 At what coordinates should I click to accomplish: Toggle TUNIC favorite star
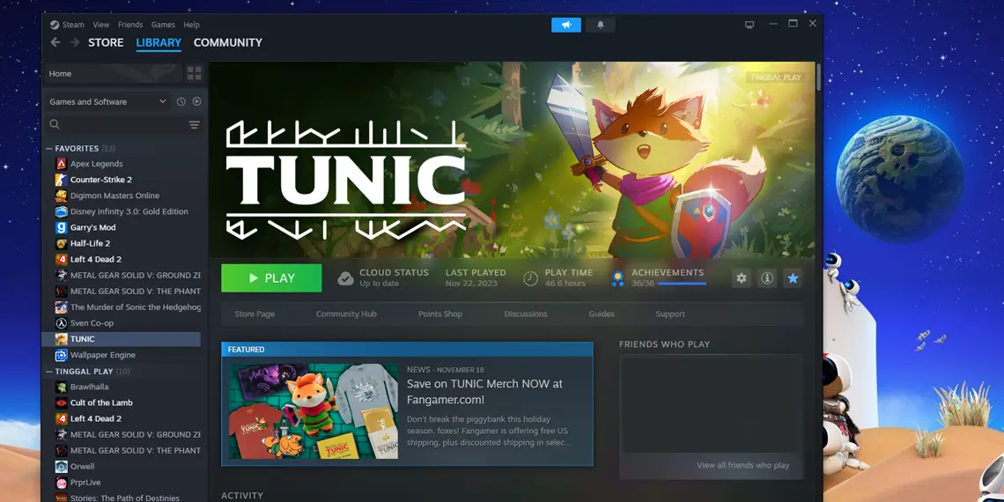(x=793, y=278)
